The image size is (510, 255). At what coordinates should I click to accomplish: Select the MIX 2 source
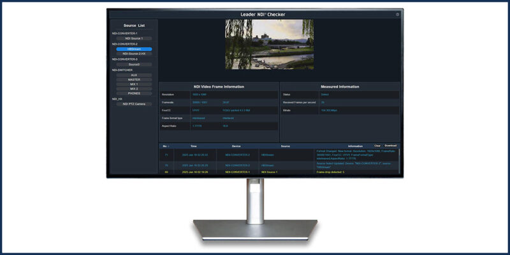(134, 89)
